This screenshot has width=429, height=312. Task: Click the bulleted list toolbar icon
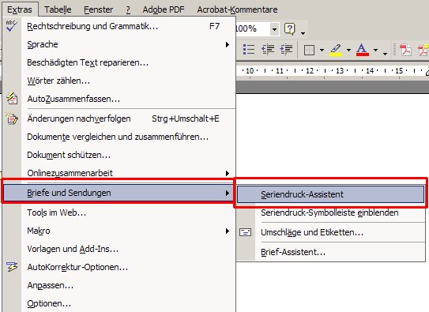pos(249,50)
